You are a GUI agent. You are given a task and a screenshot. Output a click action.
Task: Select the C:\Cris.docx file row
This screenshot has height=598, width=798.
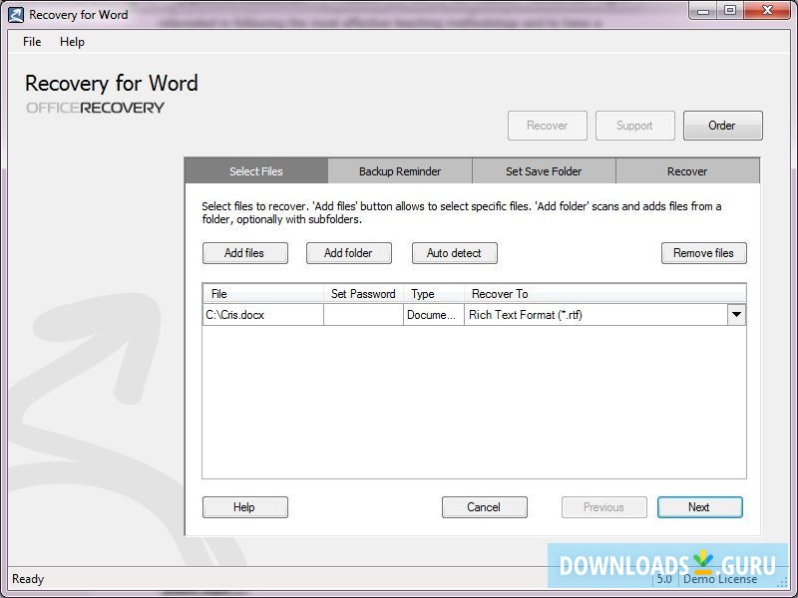tap(262, 314)
